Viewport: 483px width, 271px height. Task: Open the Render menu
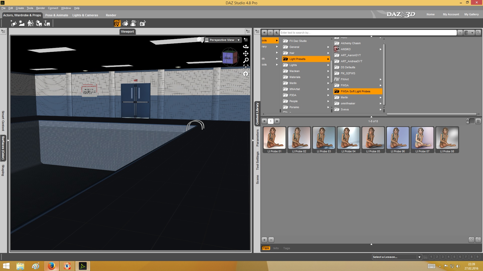tap(40, 8)
